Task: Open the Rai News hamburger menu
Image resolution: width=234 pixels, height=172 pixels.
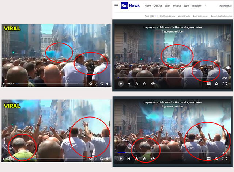Action: [116, 6]
